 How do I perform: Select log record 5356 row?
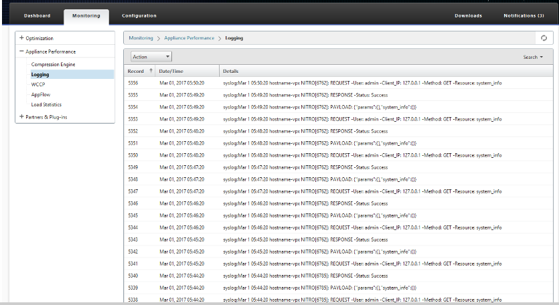click(x=338, y=83)
